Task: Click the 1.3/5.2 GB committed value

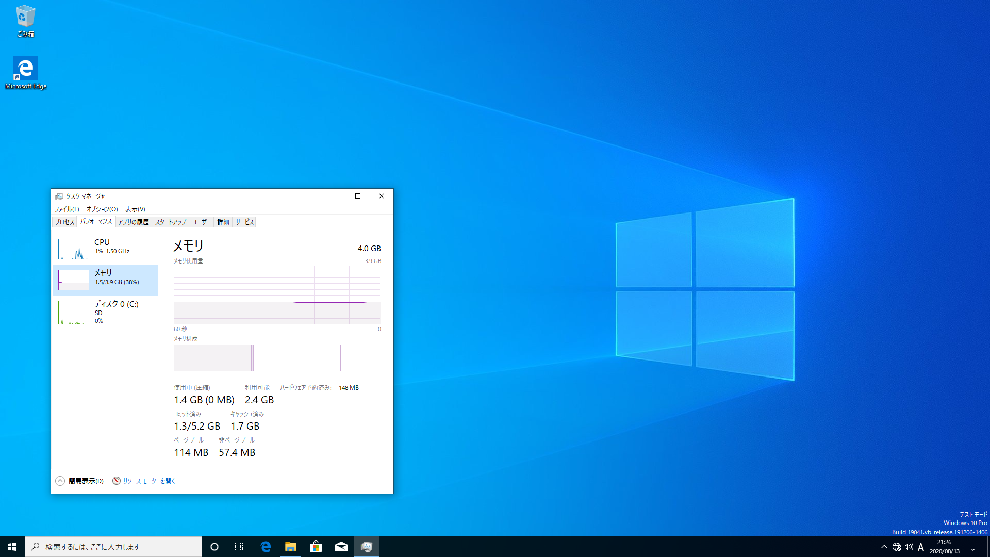Action: click(197, 427)
